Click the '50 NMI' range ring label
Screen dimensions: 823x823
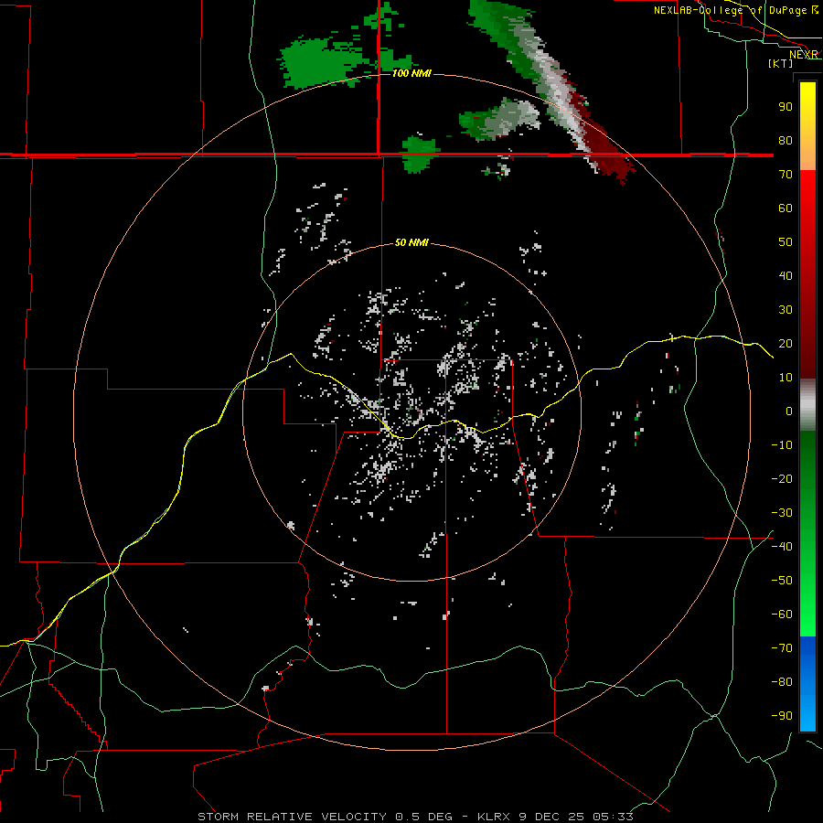pos(411,242)
